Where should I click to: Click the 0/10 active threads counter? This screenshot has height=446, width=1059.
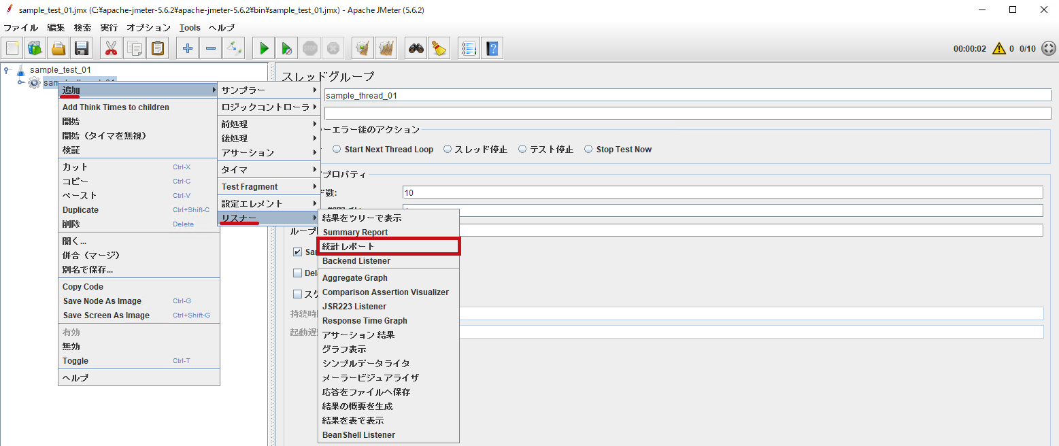tap(1028, 48)
